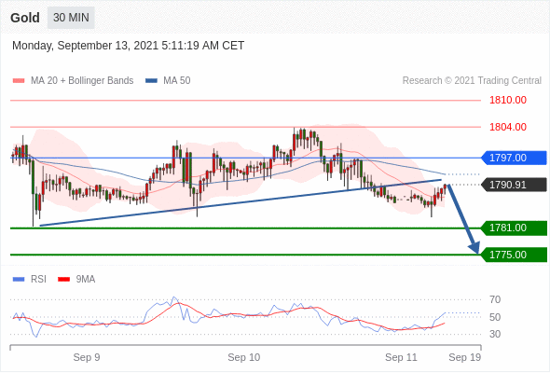The height and width of the screenshot is (373, 550).
Task: Open the Research 2021 Trading Central credit
Action: click(472, 81)
